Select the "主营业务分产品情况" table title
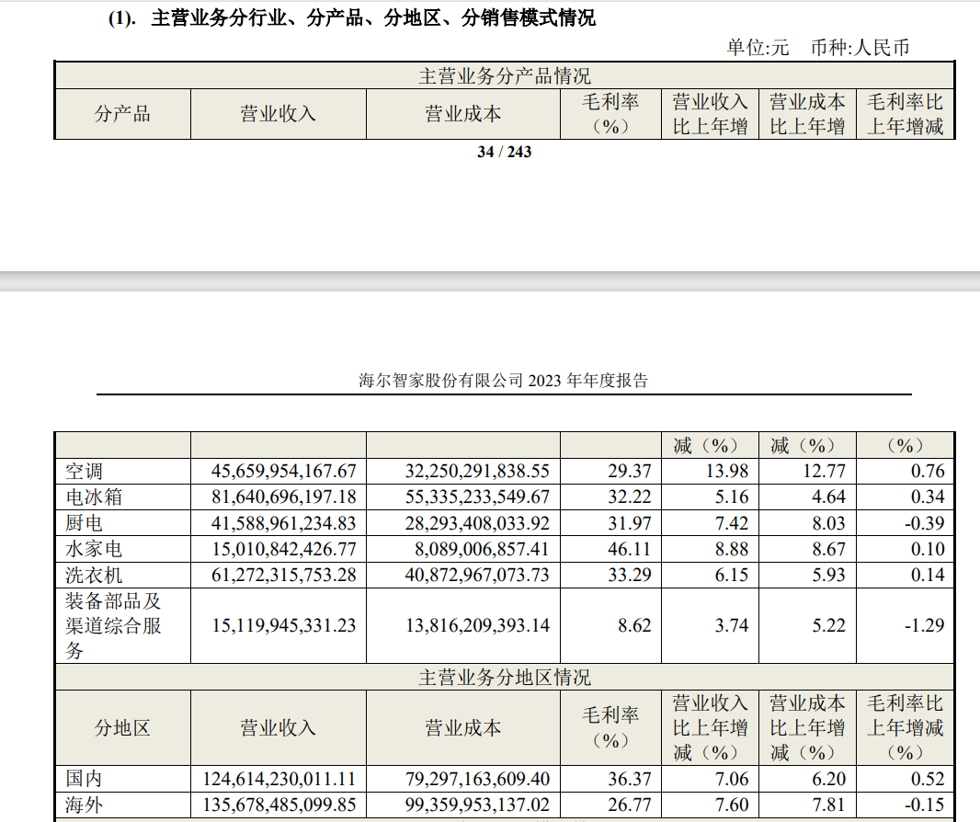Screen dimensions: 980x822 [x=504, y=76]
